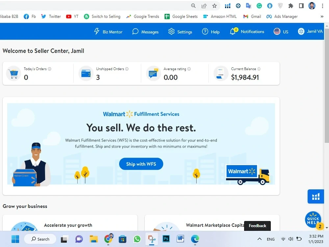Viewport: 329px width, 247px height.
Task: Open Word from the taskbar
Action: 180,239
